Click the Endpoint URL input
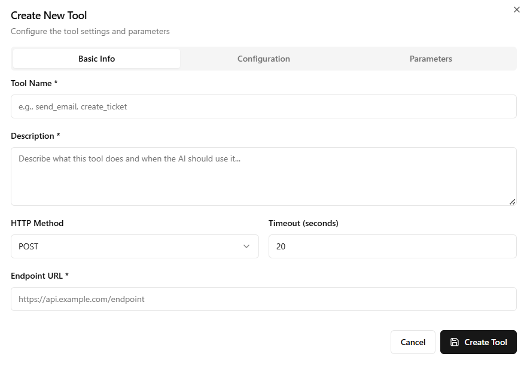 click(x=263, y=298)
